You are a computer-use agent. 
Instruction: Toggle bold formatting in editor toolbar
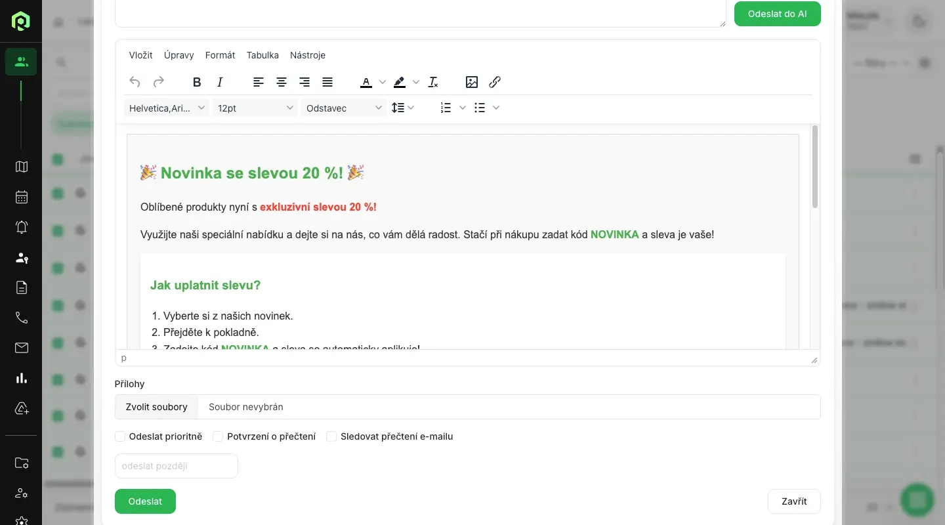(x=197, y=82)
